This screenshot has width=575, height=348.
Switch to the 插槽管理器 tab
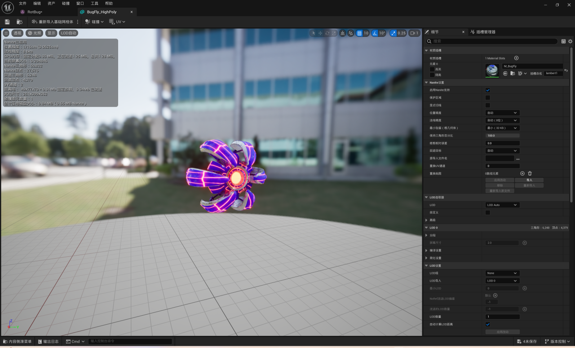485,32
